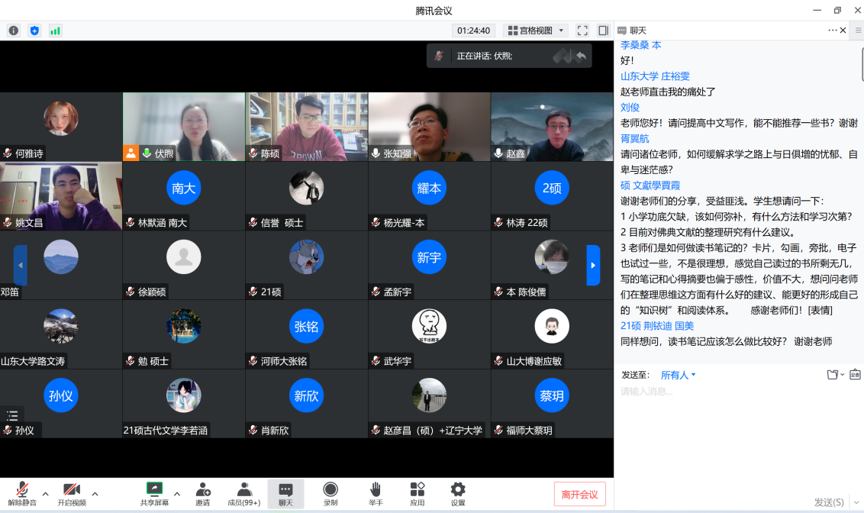Open the 宫格视图 view layout dropdown

point(537,31)
